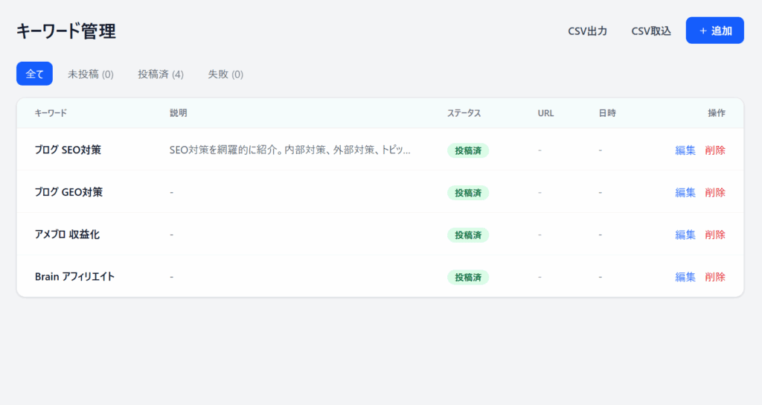
Task: Click the キーワード column header
Action: (51, 113)
